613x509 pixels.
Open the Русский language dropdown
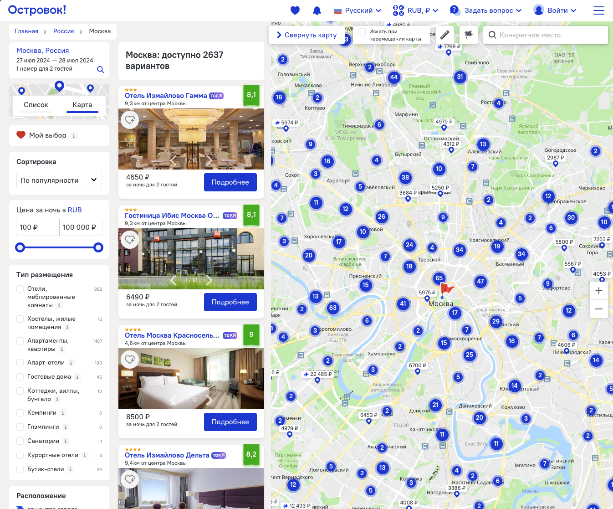click(358, 10)
